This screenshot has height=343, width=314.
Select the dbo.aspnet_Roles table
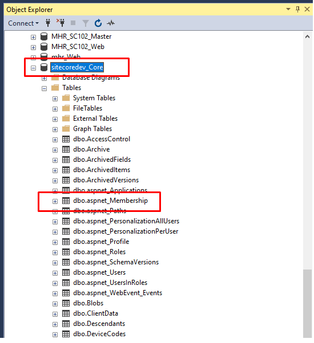(x=99, y=252)
